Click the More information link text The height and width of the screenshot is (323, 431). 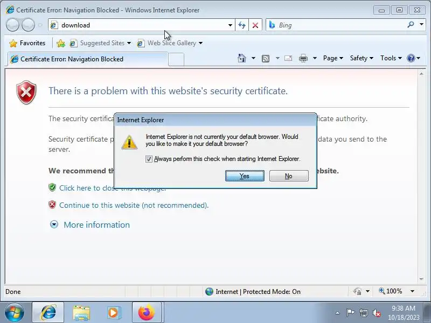point(97,224)
